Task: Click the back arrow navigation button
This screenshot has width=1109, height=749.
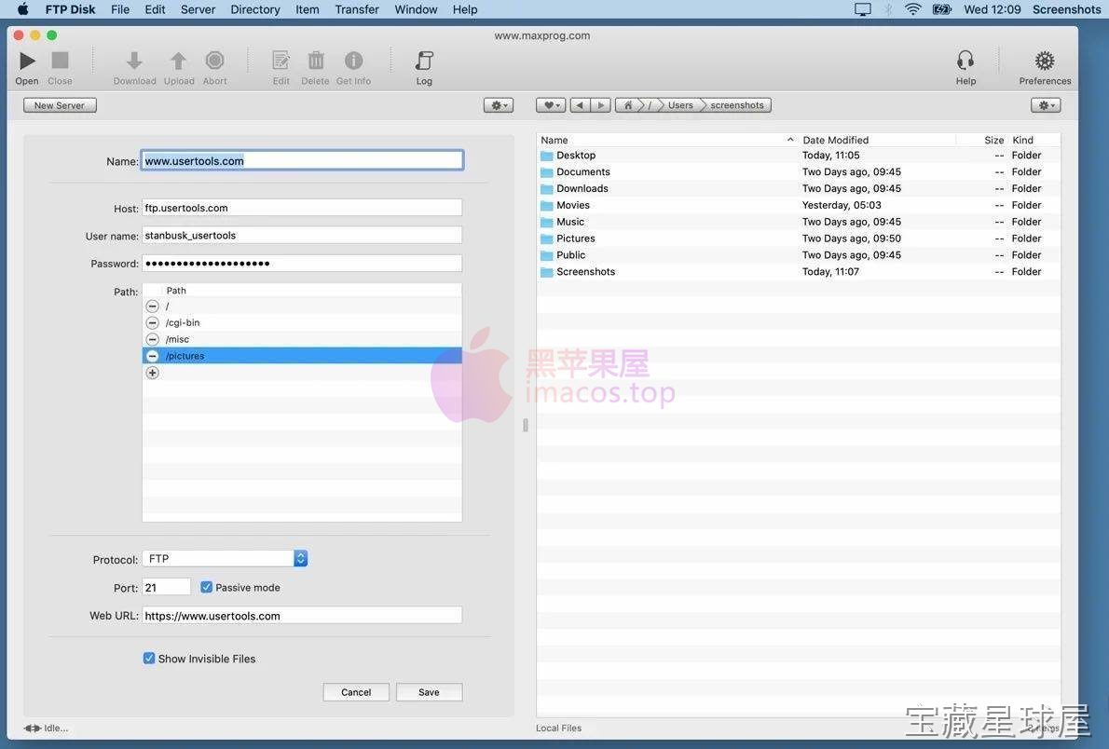Action: point(580,105)
